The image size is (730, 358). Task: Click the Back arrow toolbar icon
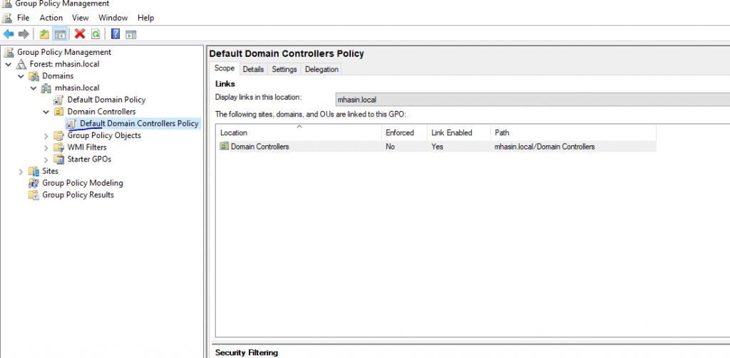[9, 34]
